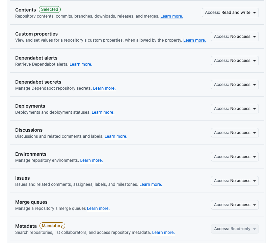Open Learn more link for Discussions
The height and width of the screenshot is (243, 269).
pyautogui.click(x=116, y=136)
